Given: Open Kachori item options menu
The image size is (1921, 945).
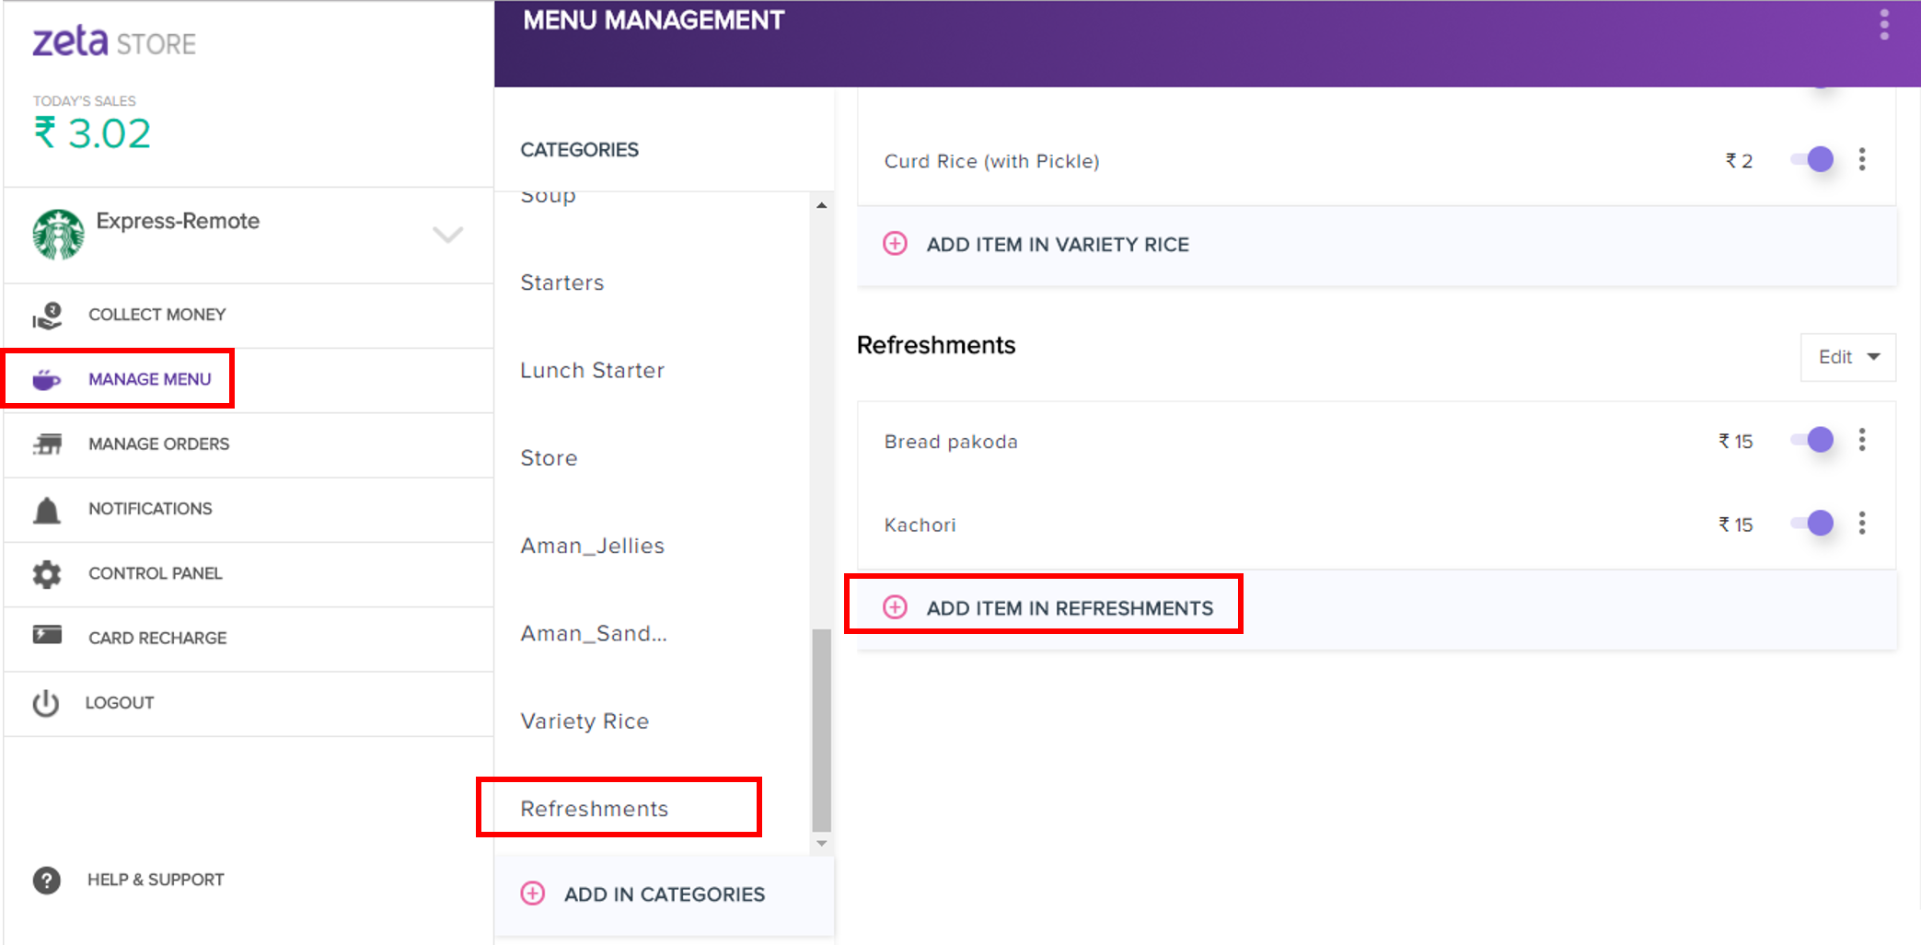Looking at the screenshot, I should click(1862, 524).
